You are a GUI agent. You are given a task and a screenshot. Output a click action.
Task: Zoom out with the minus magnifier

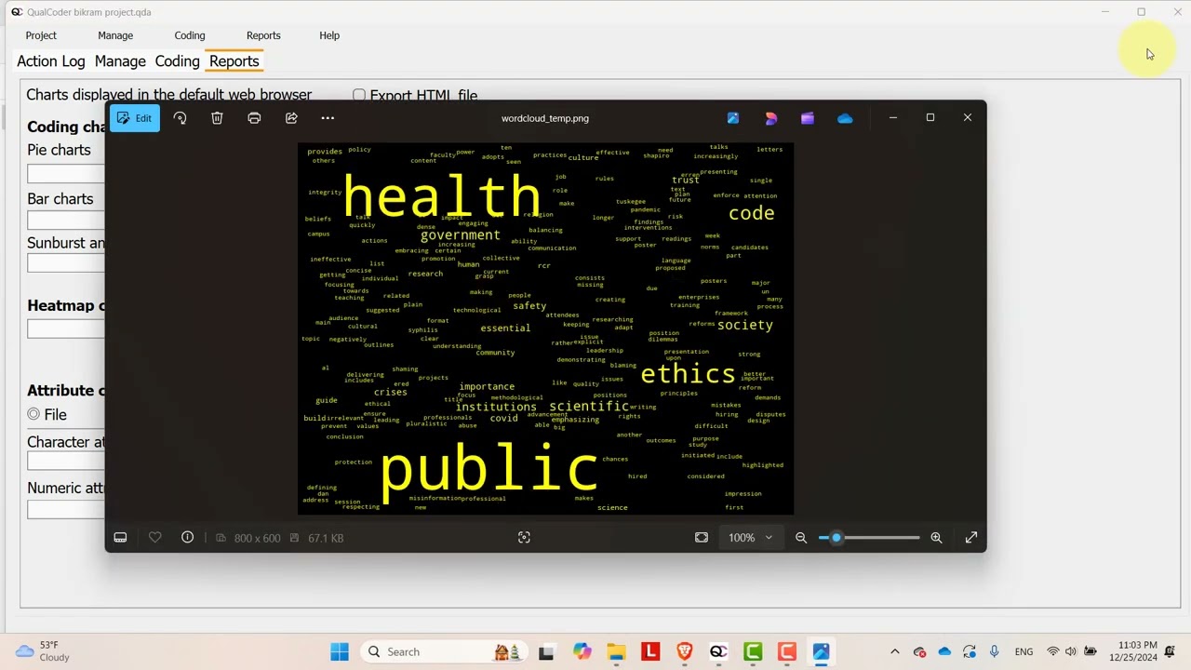click(x=801, y=538)
